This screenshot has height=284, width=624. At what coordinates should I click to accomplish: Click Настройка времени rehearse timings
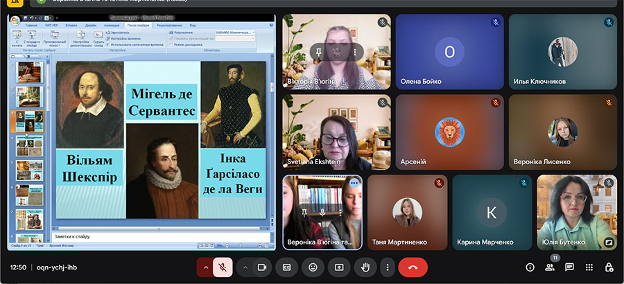tap(123, 39)
